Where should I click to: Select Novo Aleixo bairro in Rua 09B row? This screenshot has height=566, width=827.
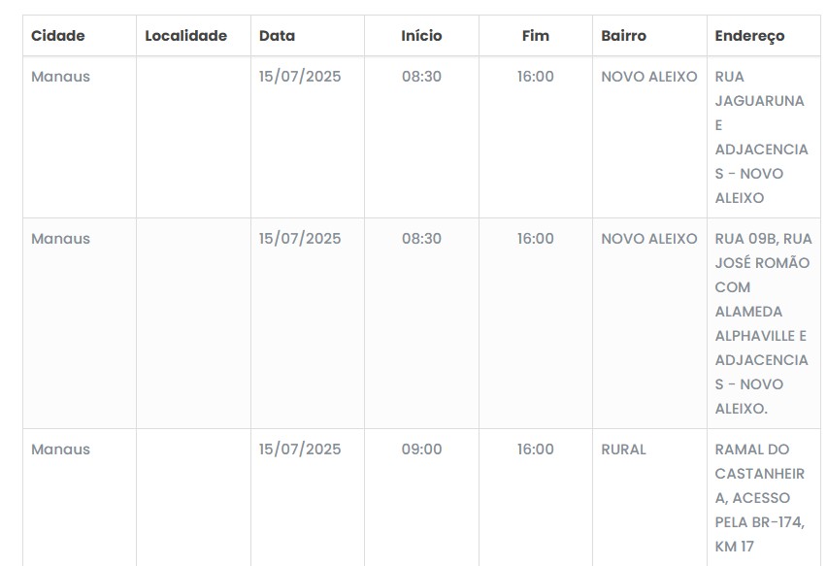coord(648,239)
